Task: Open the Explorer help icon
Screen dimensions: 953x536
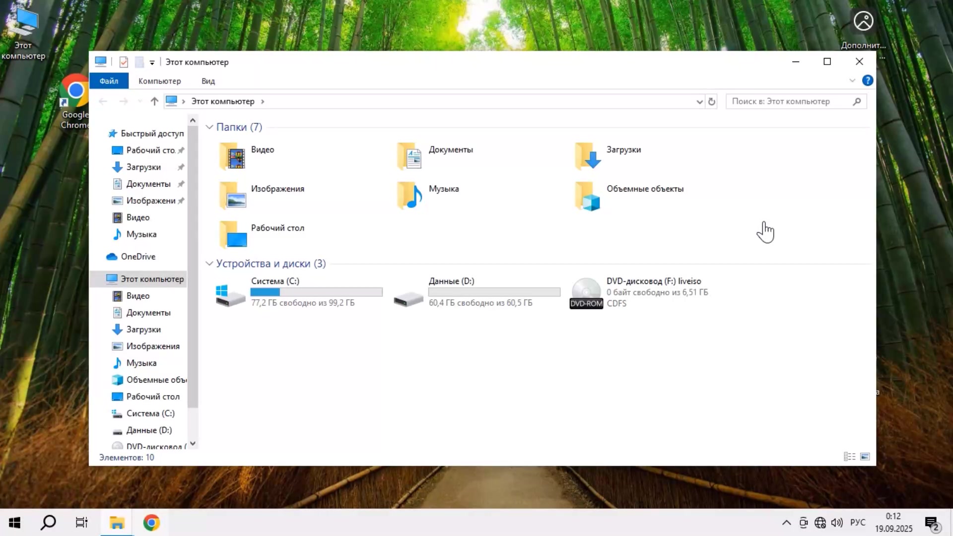Action: pyautogui.click(x=867, y=80)
